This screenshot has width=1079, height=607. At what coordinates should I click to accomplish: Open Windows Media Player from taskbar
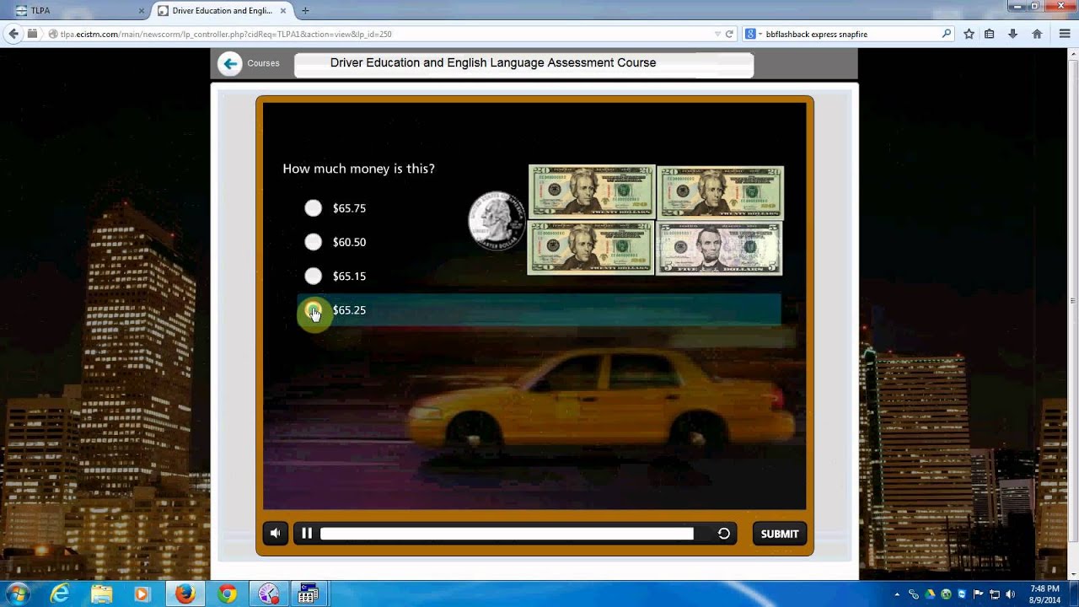pos(142,594)
